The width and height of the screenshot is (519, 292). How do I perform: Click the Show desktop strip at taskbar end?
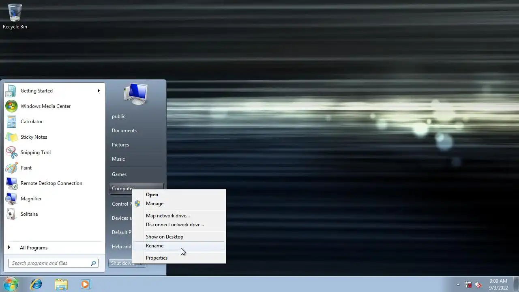[x=516, y=284]
